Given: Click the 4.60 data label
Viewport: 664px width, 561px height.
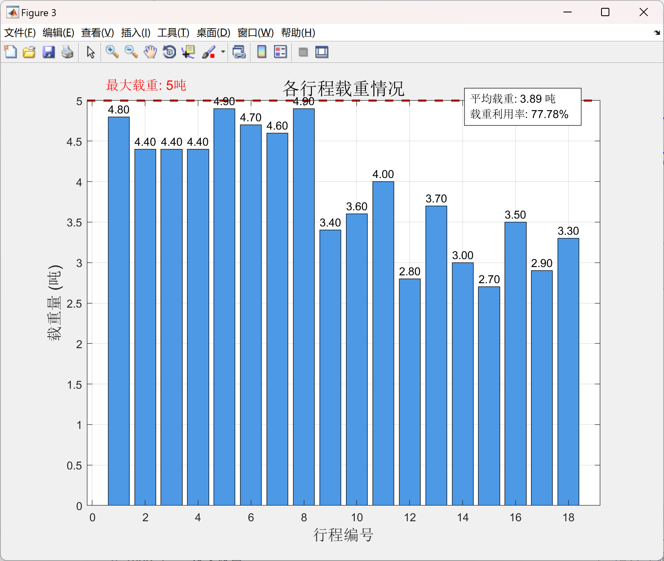Looking at the screenshot, I should [277, 126].
